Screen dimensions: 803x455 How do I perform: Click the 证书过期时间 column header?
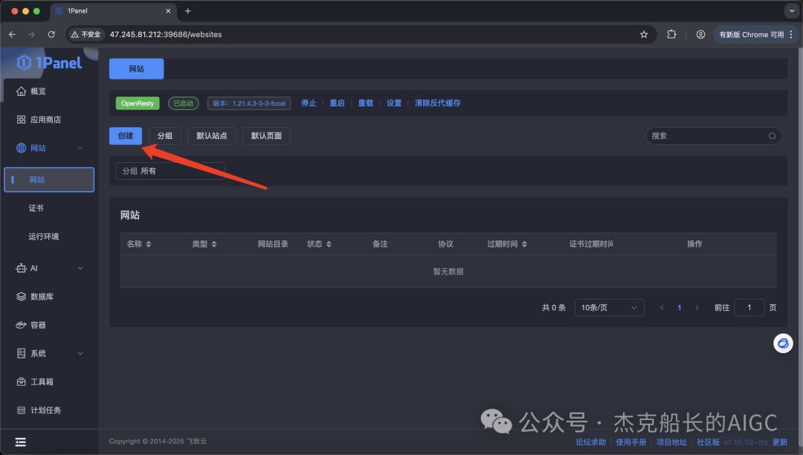(x=591, y=244)
